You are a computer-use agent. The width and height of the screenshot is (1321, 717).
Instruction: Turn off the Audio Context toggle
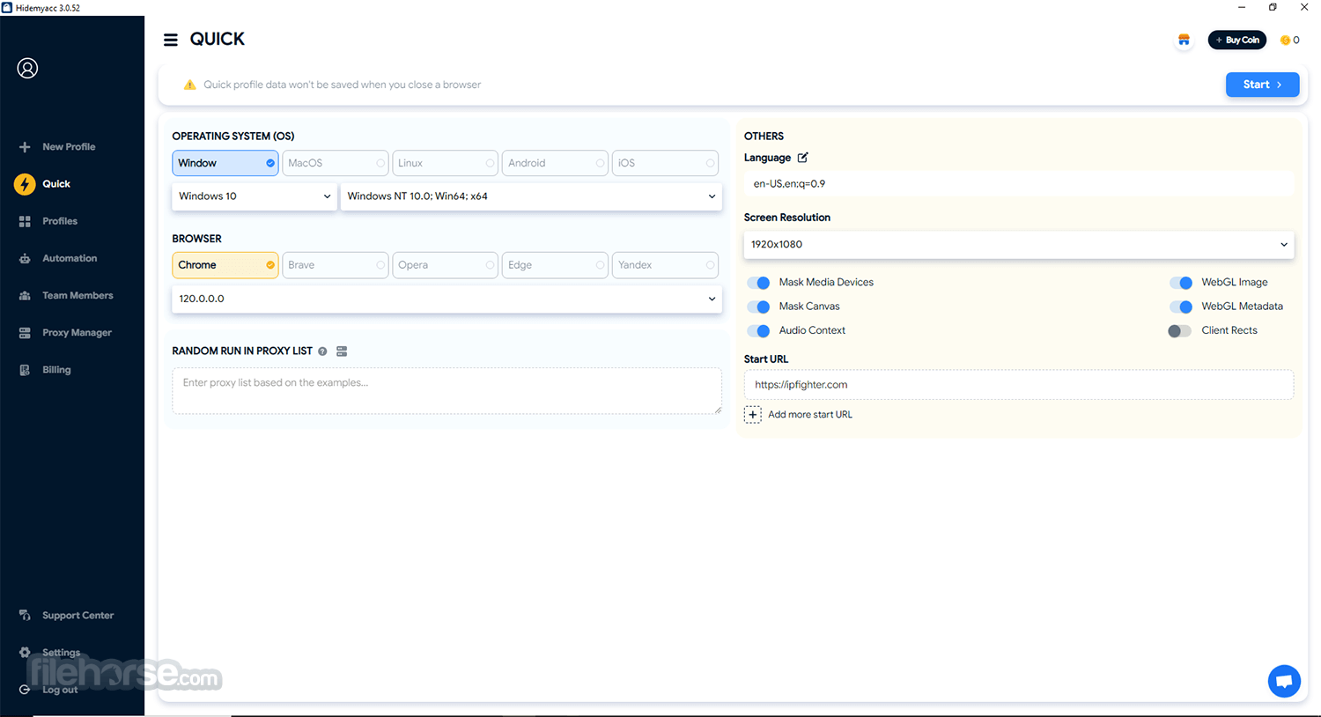758,331
